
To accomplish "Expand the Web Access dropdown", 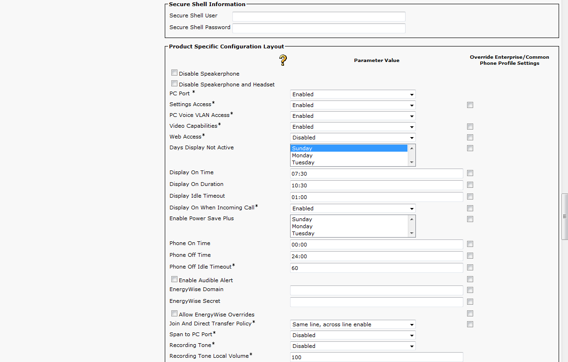I will [x=353, y=138].
